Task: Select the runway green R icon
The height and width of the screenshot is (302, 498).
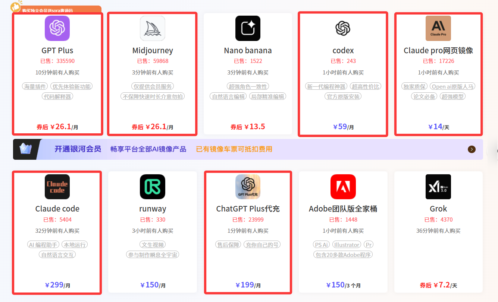Action: click(153, 187)
